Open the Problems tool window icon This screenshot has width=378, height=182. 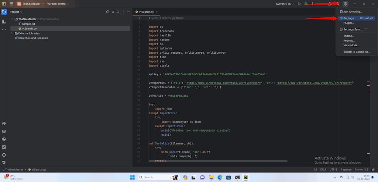(4, 155)
